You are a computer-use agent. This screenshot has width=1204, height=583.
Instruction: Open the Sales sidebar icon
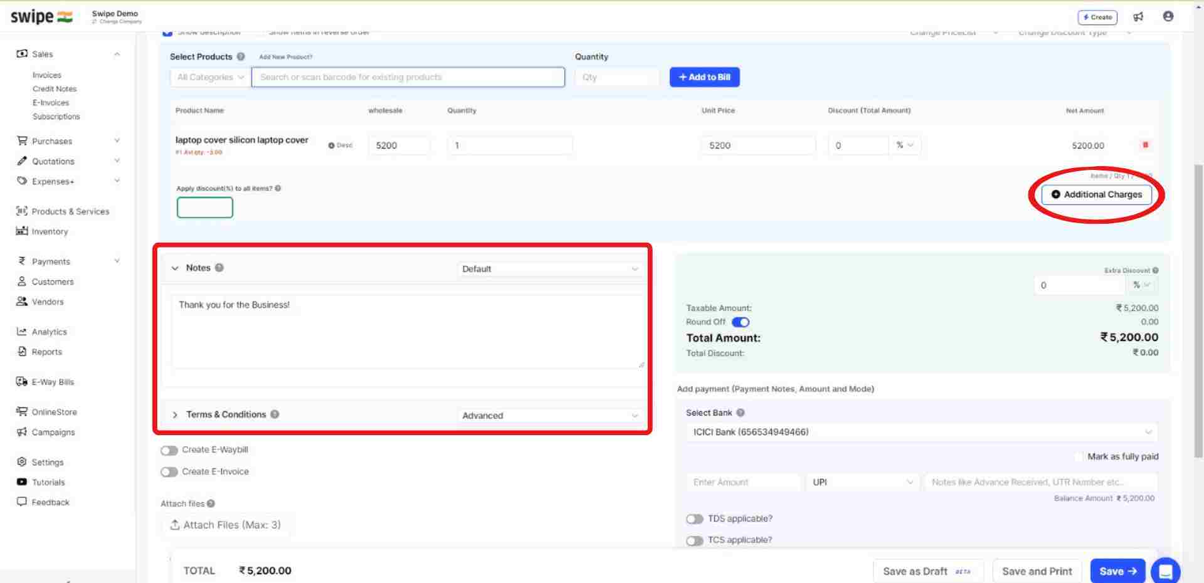tap(22, 54)
